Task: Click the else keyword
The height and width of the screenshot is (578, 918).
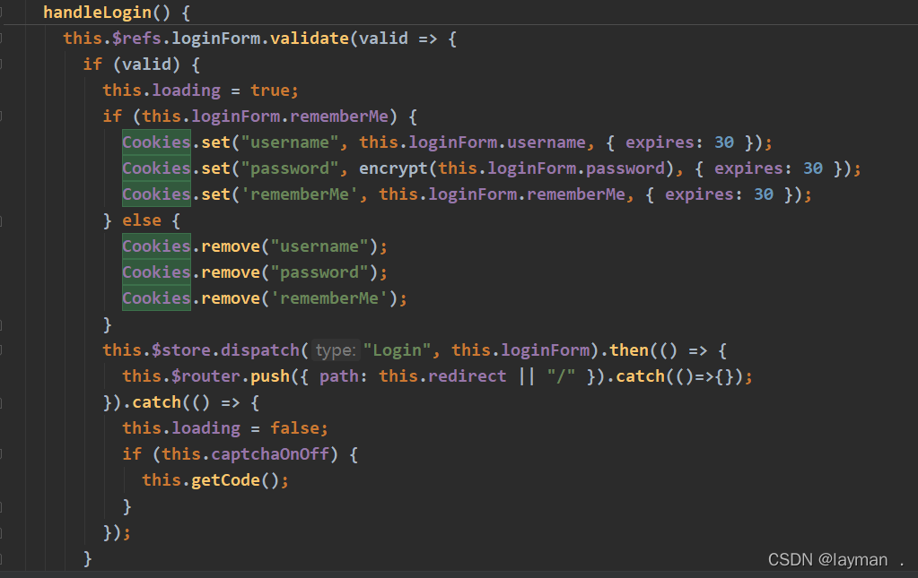Action: click(142, 220)
